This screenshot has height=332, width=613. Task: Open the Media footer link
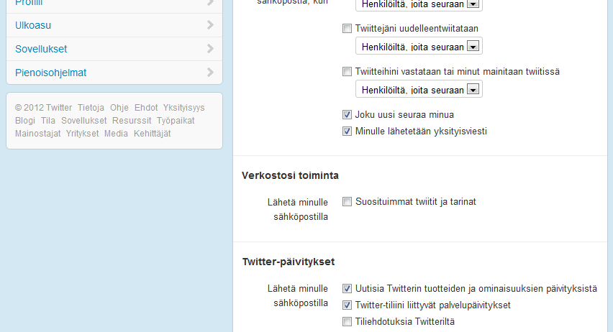pos(116,133)
